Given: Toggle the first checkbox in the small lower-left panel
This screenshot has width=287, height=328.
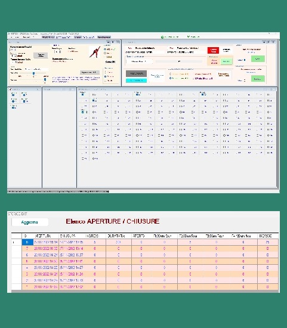Looking at the screenshot, I should [x=13, y=95].
